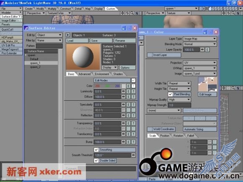
Task: Click the left viewport rotate icon
Action: (127, 13)
